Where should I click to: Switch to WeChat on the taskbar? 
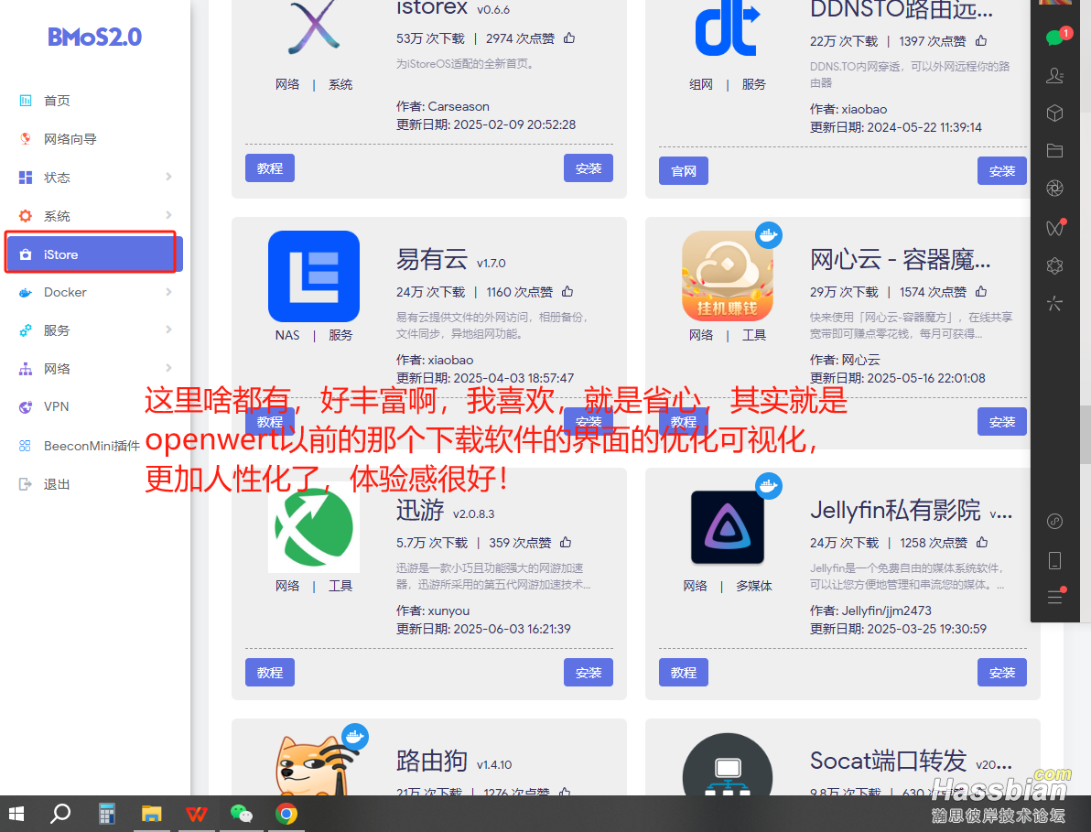click(242, 814)
